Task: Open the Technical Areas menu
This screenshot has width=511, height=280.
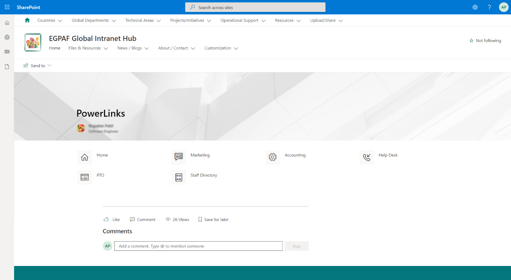Action: click(x=139, y=20)
